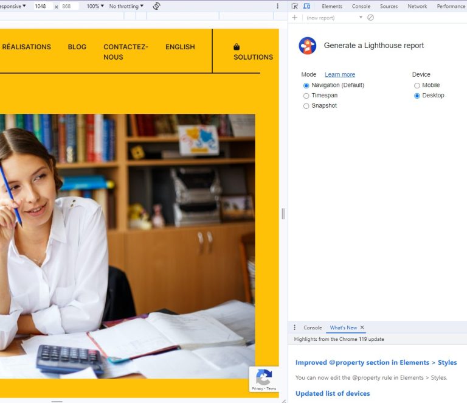Click the clear all reports icon
This screenshot has height=403, width=467.
(370, 18)
